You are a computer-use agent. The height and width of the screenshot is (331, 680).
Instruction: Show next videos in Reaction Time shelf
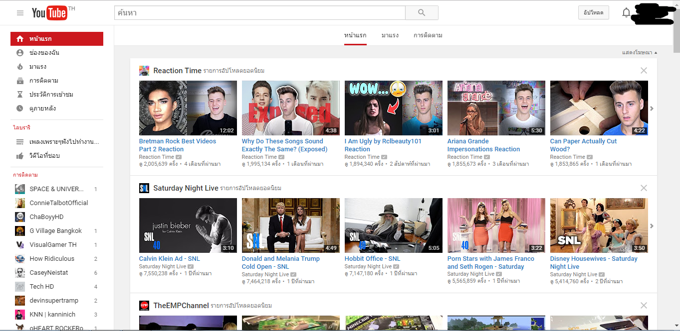tap(652, 109)
